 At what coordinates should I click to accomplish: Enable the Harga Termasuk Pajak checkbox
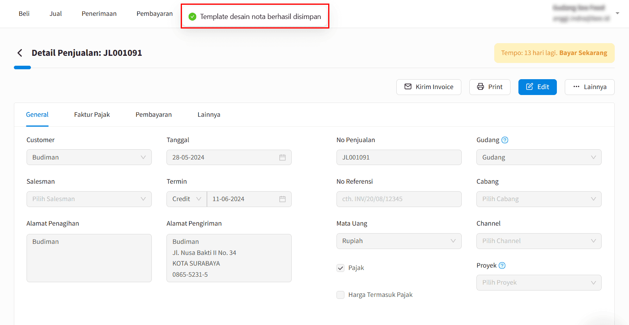340,295
